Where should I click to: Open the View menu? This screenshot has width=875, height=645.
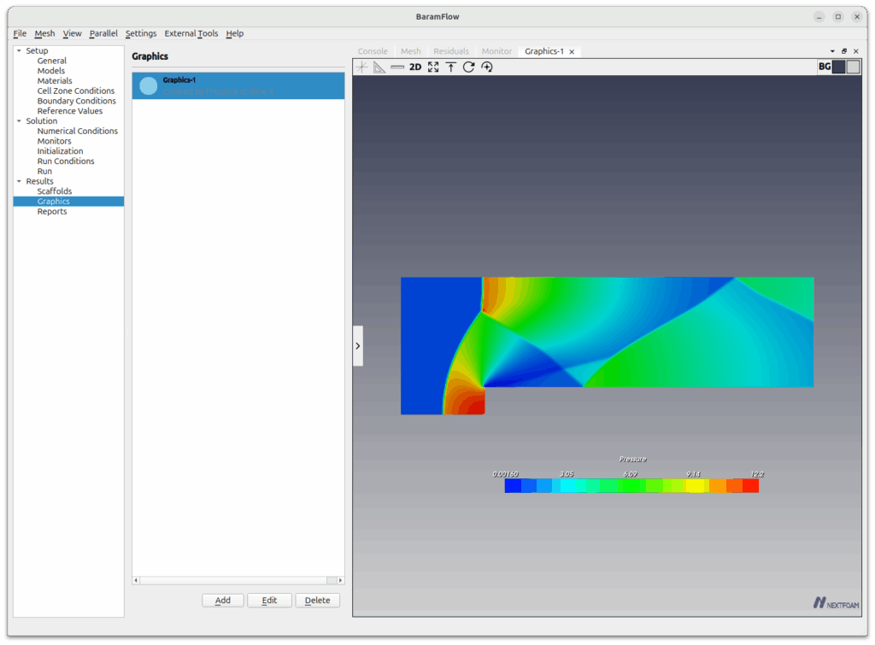72,33
